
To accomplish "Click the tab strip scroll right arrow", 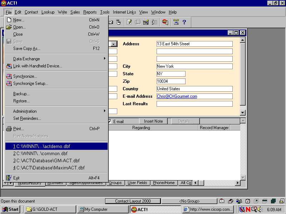I will click(237, 183).
